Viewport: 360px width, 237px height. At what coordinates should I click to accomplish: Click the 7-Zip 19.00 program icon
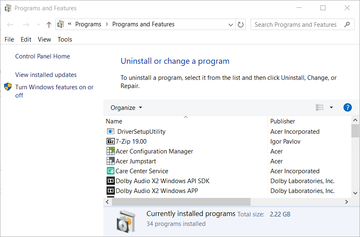110,141
